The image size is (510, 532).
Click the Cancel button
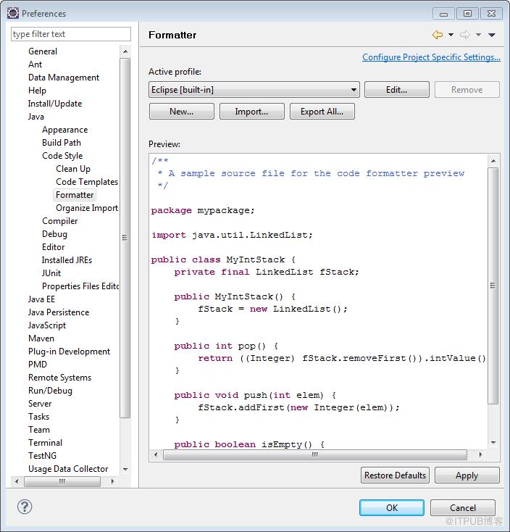462,507
